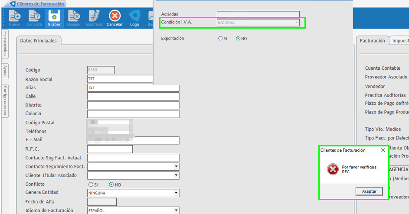Open the Consulta toolbar icon
The image size is (409, 214).
click(x=34, y=18)
